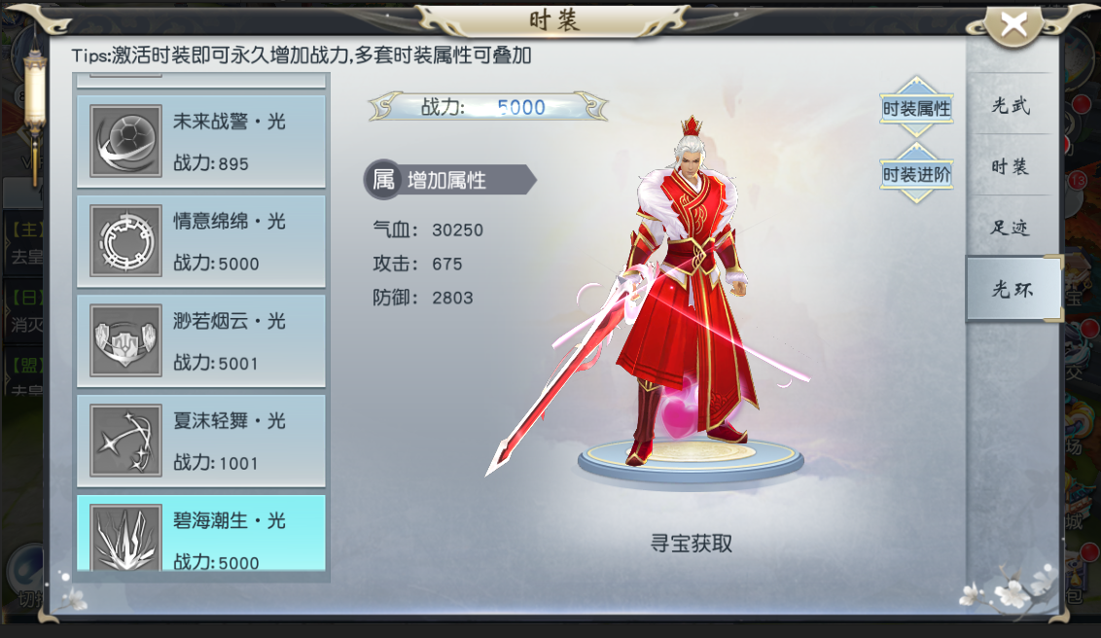Choose the 情意绵绵·光 ring icon
Viewport: 1101px width, 638px height.
[x=126, y=241]
